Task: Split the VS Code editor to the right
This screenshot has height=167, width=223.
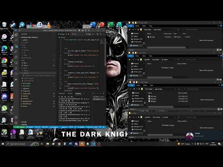Action: point(101,34)
